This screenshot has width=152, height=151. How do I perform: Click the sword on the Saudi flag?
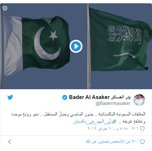tap(125, 56)
